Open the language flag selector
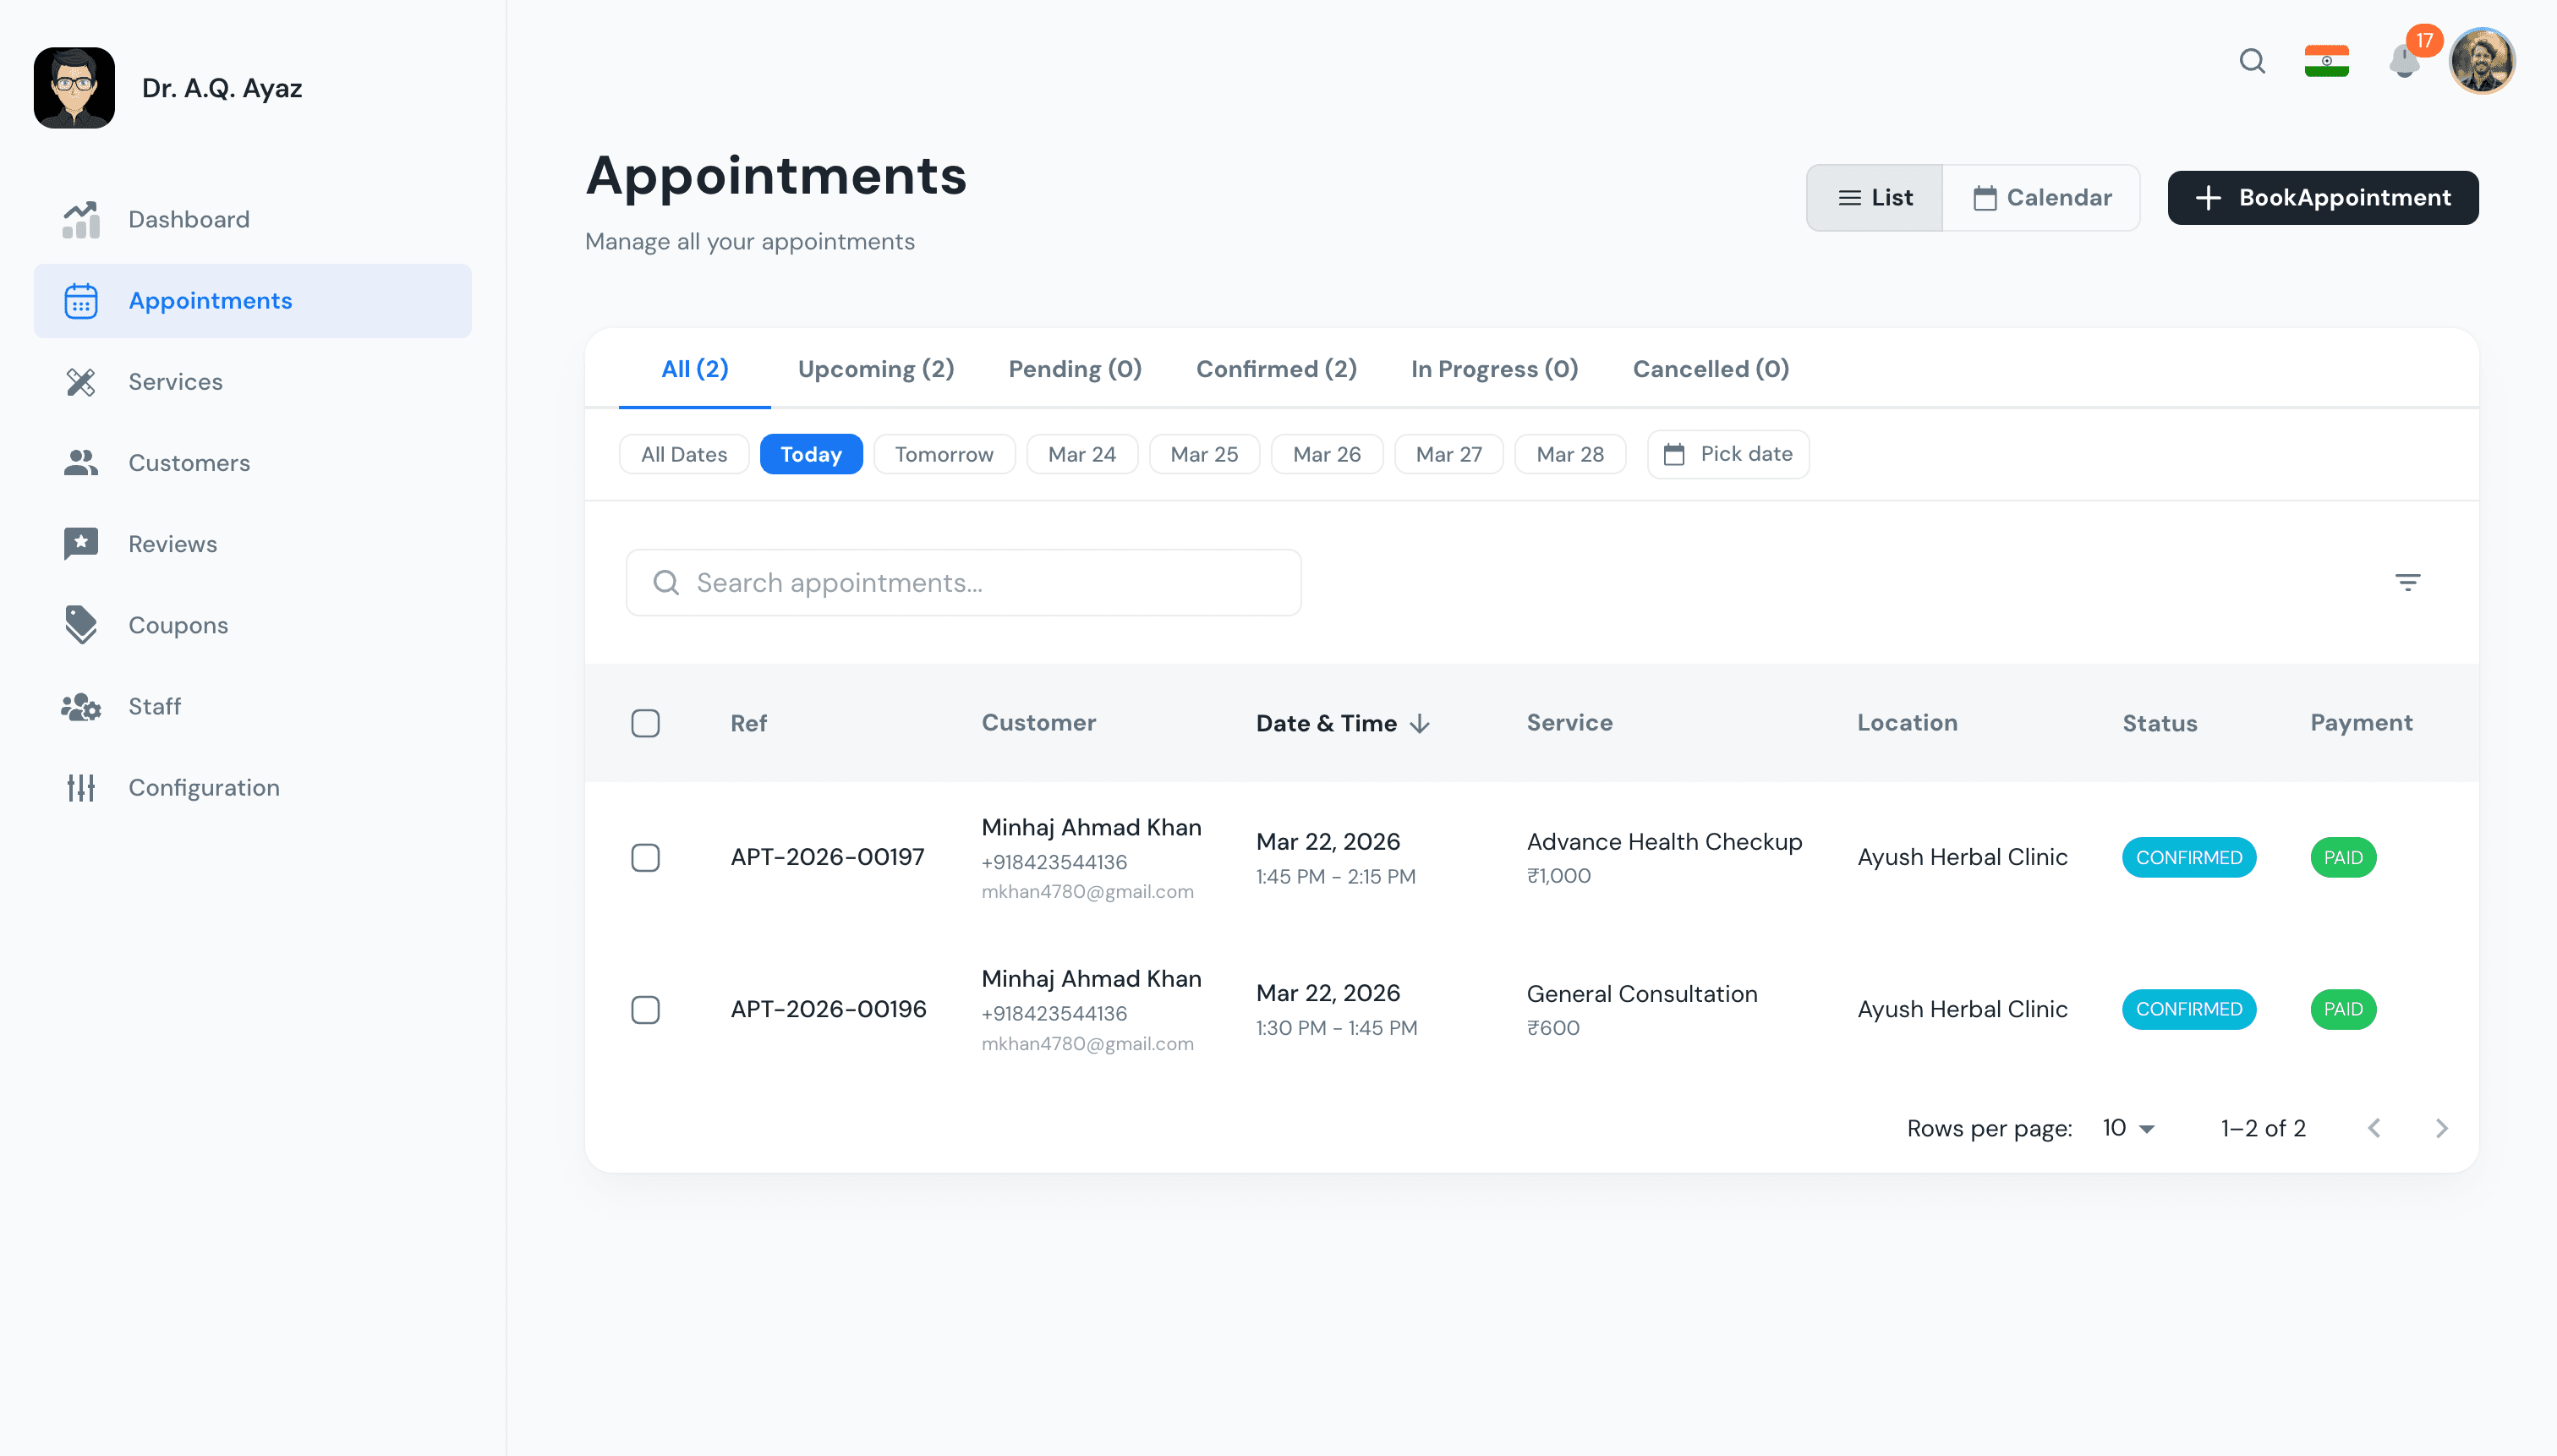The width and height of the screenshot is (2557, 1456). pos(2327,61)
